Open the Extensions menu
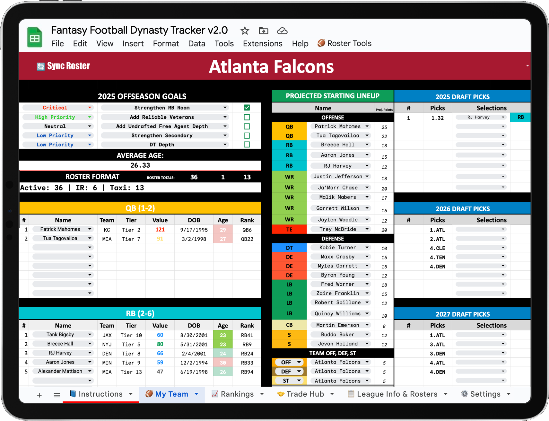This screenshot has height=421, width=549. point(262,44)
